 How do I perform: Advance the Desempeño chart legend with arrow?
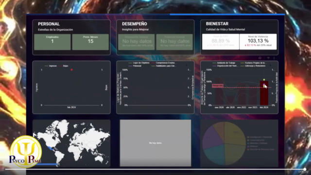tap(186, 65)
